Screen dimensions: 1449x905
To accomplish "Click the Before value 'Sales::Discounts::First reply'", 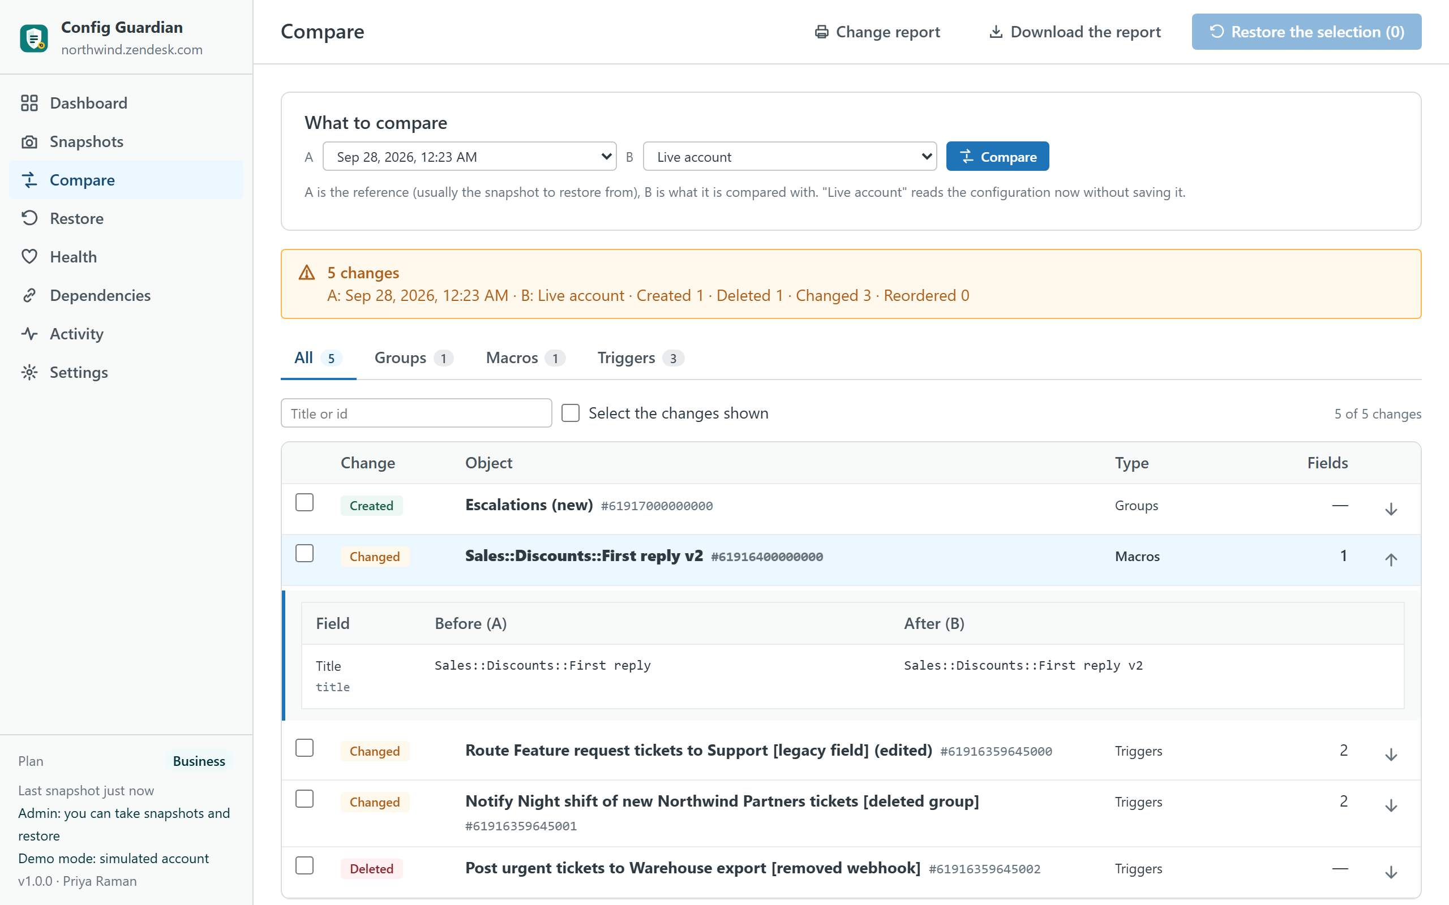I will click(x=542, y=665).
